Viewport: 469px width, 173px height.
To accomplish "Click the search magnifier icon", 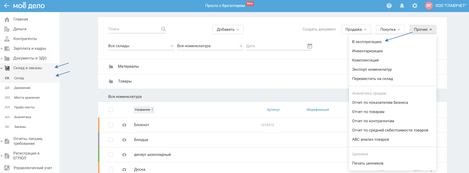I will [x=163, y=29].
